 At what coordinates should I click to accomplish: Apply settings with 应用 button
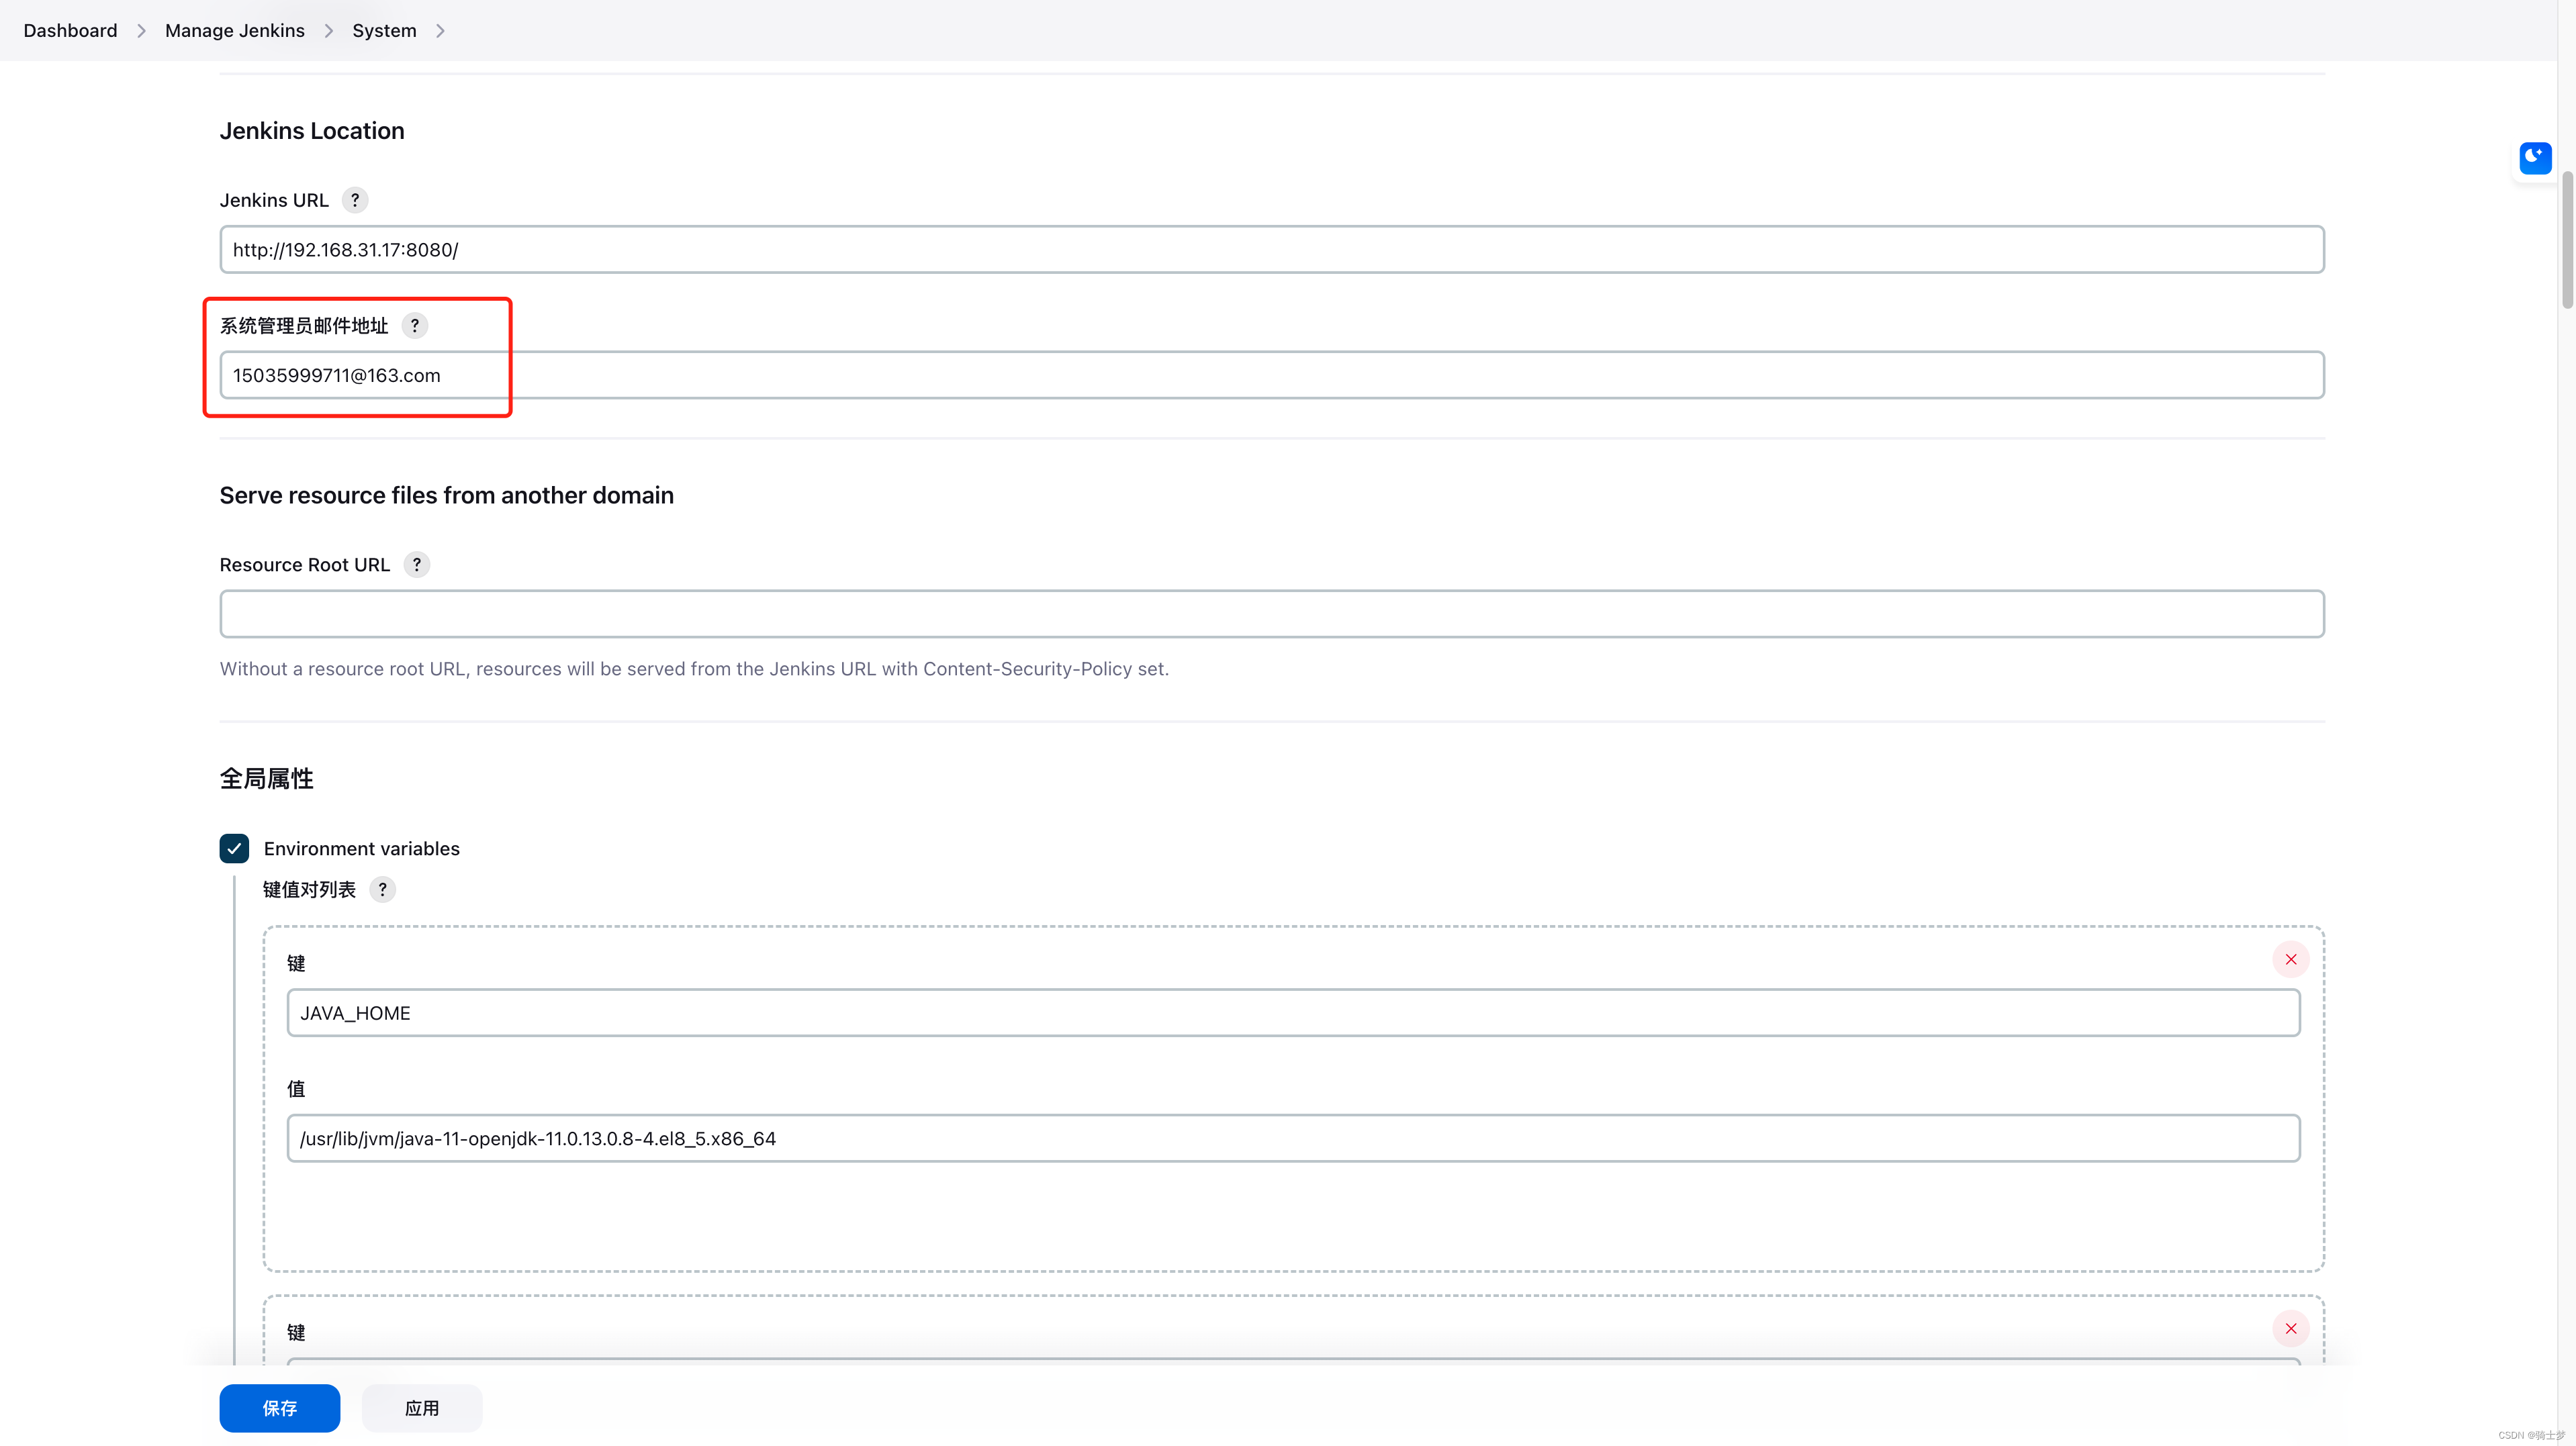click(x=422, y=1408)
